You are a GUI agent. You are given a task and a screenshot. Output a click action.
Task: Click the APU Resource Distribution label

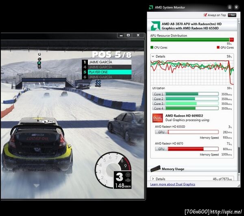pos(168,36)
